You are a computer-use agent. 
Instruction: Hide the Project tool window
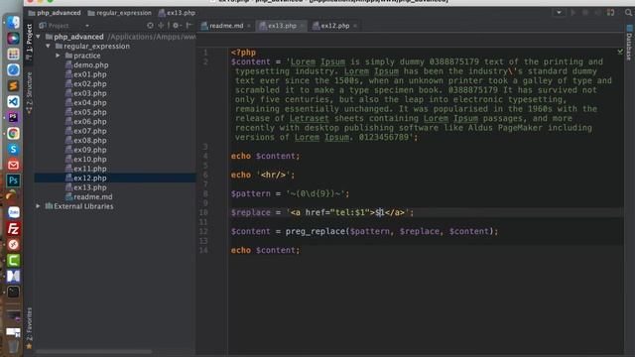(x=189, y=26)
